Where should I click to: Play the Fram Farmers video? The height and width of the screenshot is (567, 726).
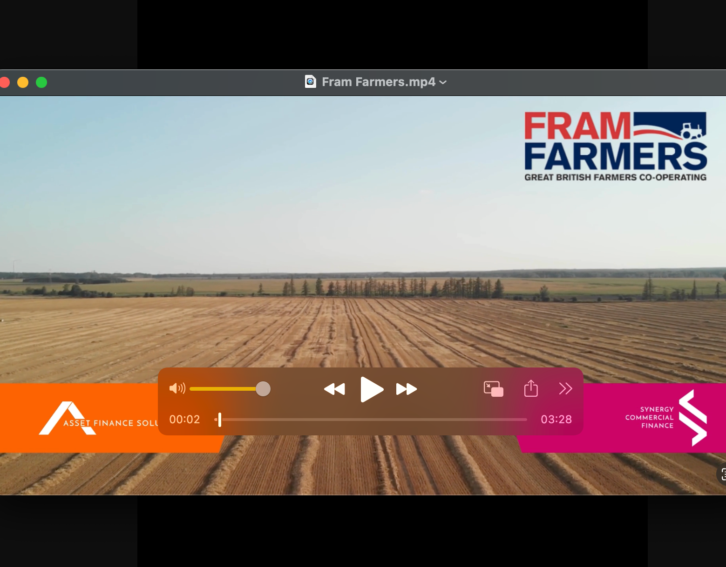(372, 389)
